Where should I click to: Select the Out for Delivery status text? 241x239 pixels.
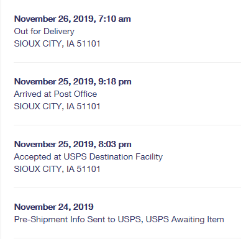tap(44, 31)
